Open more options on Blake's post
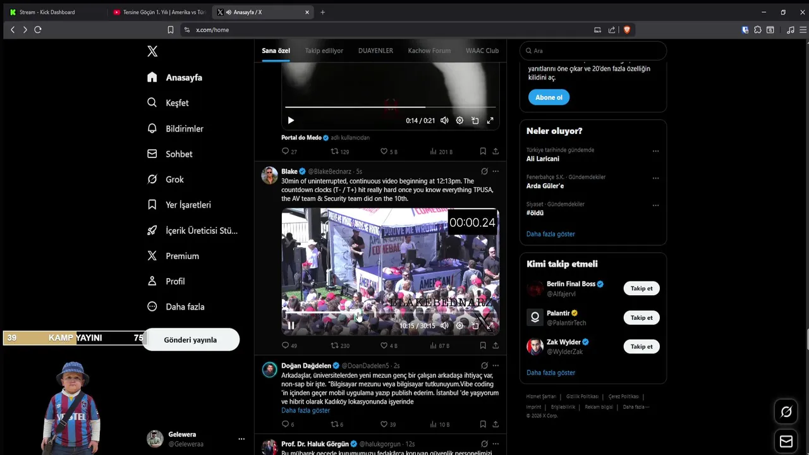The height and width of the screenshot is (455, 809). 496,171
